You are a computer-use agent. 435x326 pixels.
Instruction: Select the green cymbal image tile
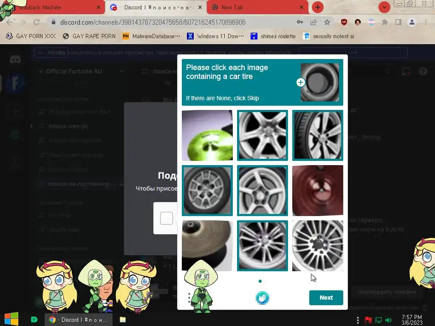(x=207, y=135)
